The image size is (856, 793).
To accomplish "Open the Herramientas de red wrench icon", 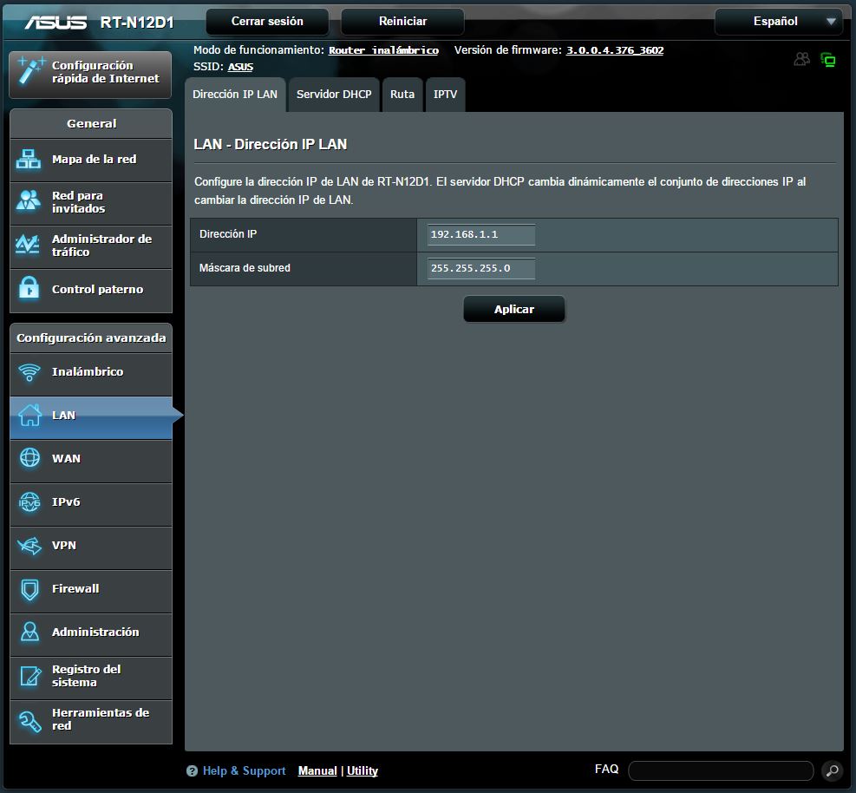I will tap(29, 720).
